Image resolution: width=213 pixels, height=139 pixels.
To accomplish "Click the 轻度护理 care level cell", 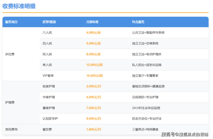I will (x=49, y=86).
